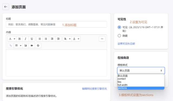This screenshot has height=101, width=173.
Task: Open the 模板样式 template dropdown
Action: coord(141,70)
